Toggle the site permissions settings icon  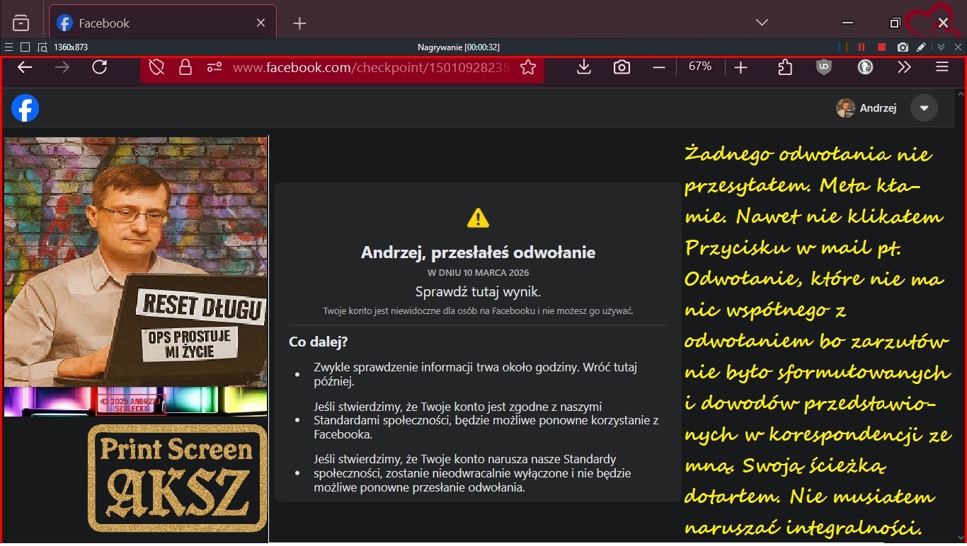click(214, 67)
